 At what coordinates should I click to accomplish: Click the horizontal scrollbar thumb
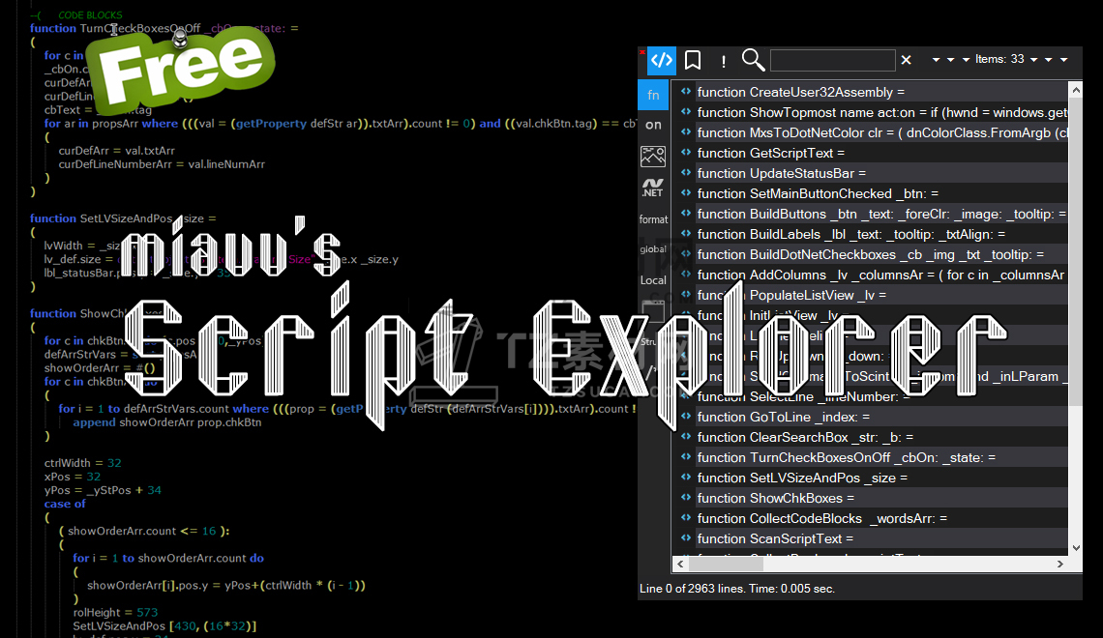[726, 564]
